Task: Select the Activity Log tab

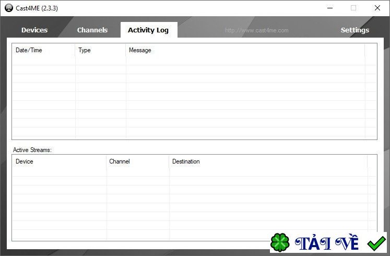Action: [x=149, y=30]
